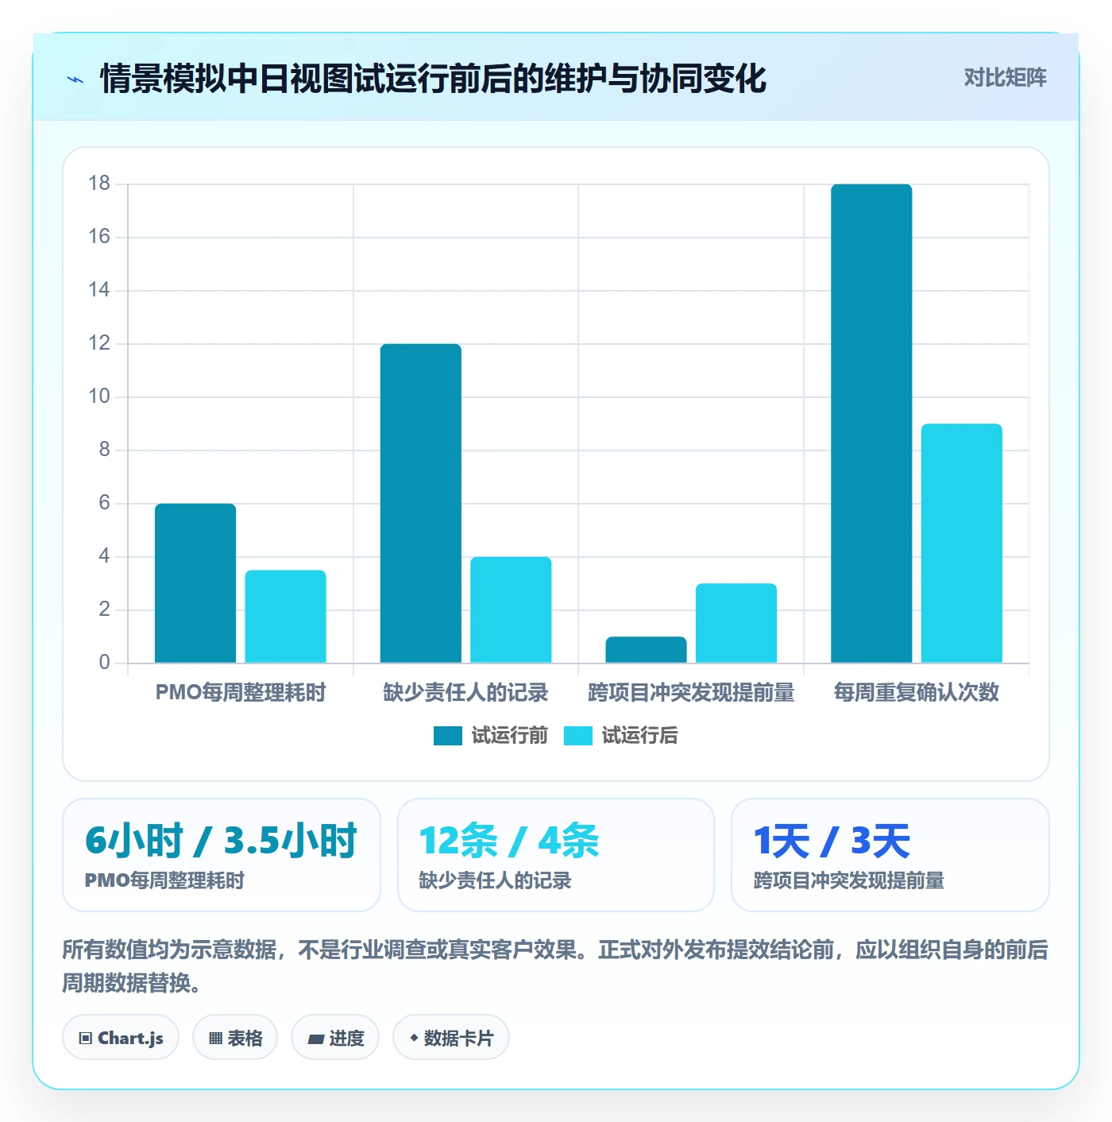Click the 试运行前 bar for 缺少责任人的记录
The height and width of the screenshot is (1122, 1112).
coord(421,503)
